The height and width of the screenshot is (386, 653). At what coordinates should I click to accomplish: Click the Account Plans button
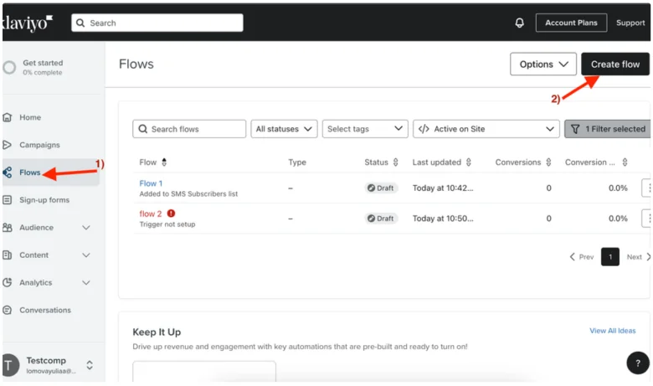tap(571, 23)
